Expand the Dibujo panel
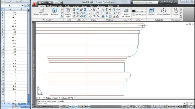Image resolution: width=195 pixels, height=109 pixels. (x=94, y=20)
